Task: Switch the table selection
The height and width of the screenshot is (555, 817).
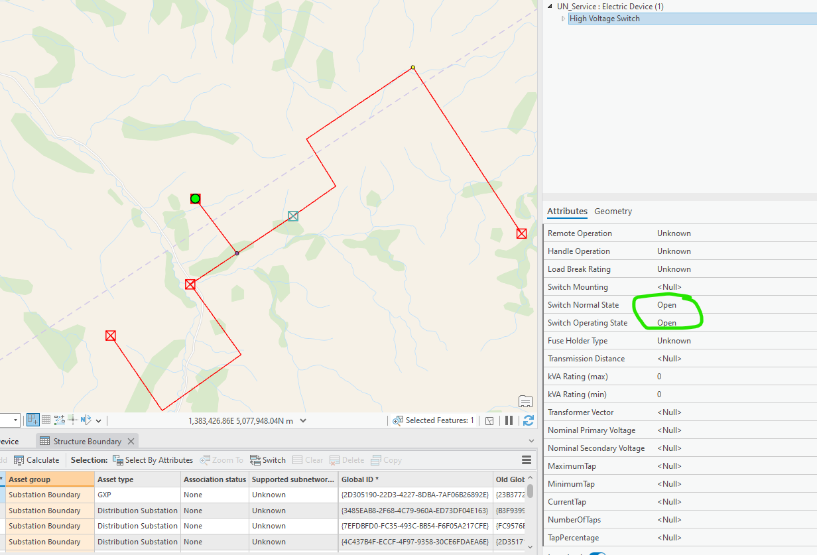Action: click(268, 460)
